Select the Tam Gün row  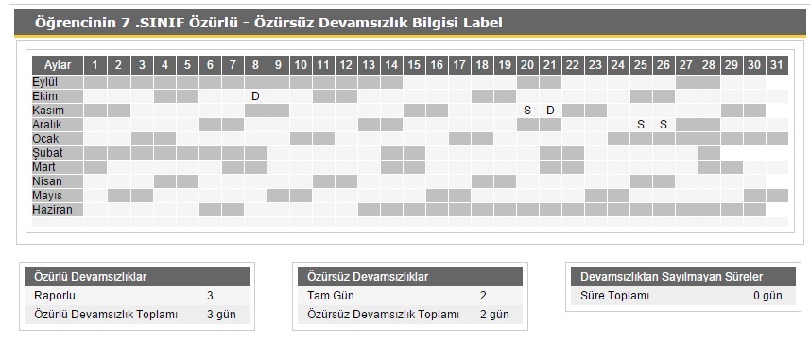pos(410,296)
